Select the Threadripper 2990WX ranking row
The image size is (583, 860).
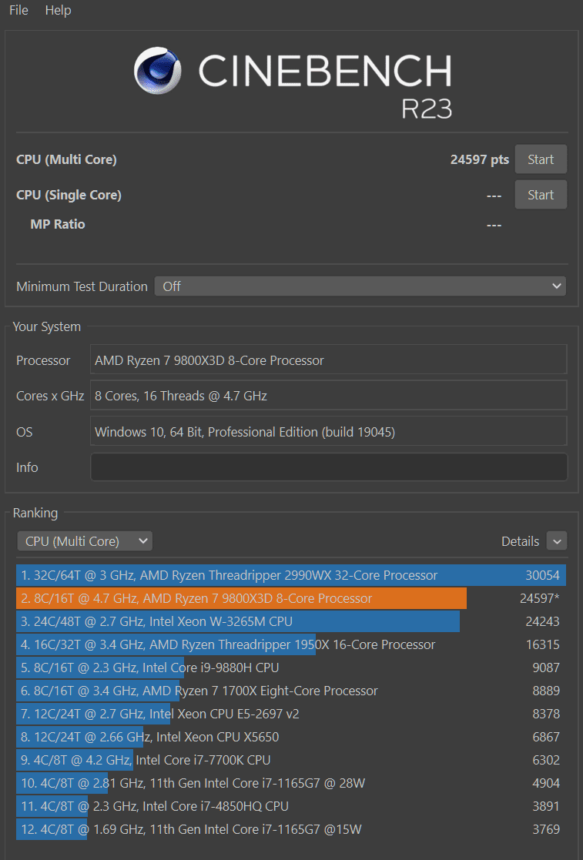(x=290, y=575)
